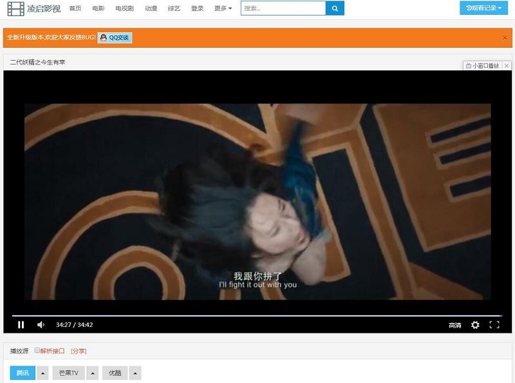Pause the video playback
The width and height of the screenshot is (515, 383).
click(21, 325)
